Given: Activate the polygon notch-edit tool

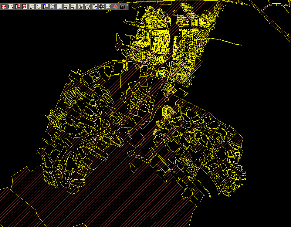Looking at the screenshot, I should (38, 6).
